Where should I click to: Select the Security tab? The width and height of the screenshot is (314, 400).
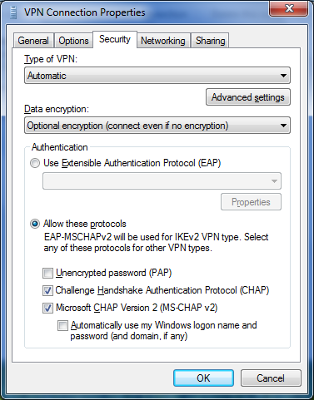[x=115, y=39]
